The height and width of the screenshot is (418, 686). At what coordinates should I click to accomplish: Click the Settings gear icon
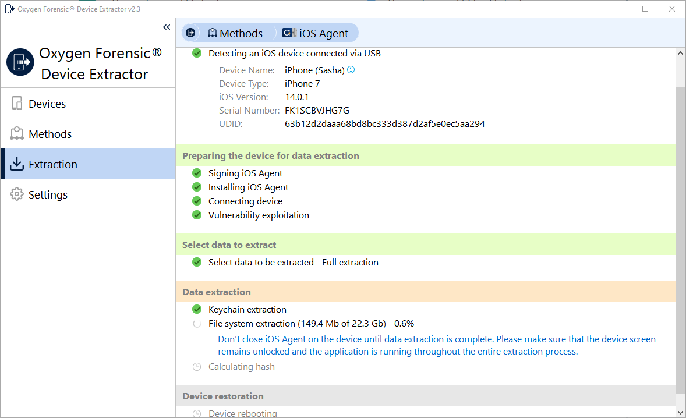pos(17,194)
